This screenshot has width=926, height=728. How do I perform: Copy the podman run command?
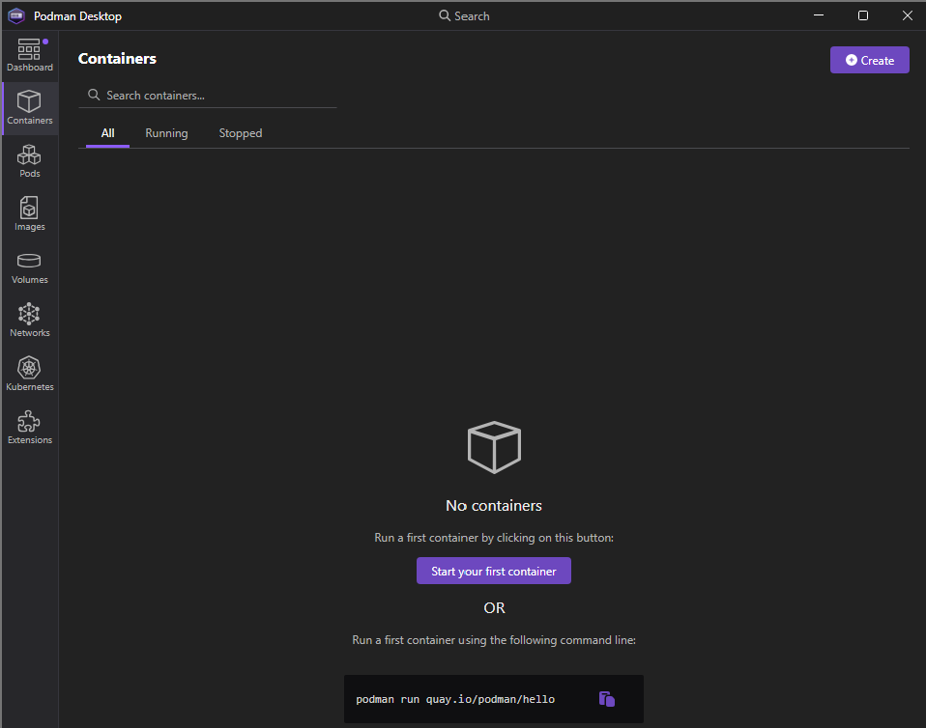(606, 699)
